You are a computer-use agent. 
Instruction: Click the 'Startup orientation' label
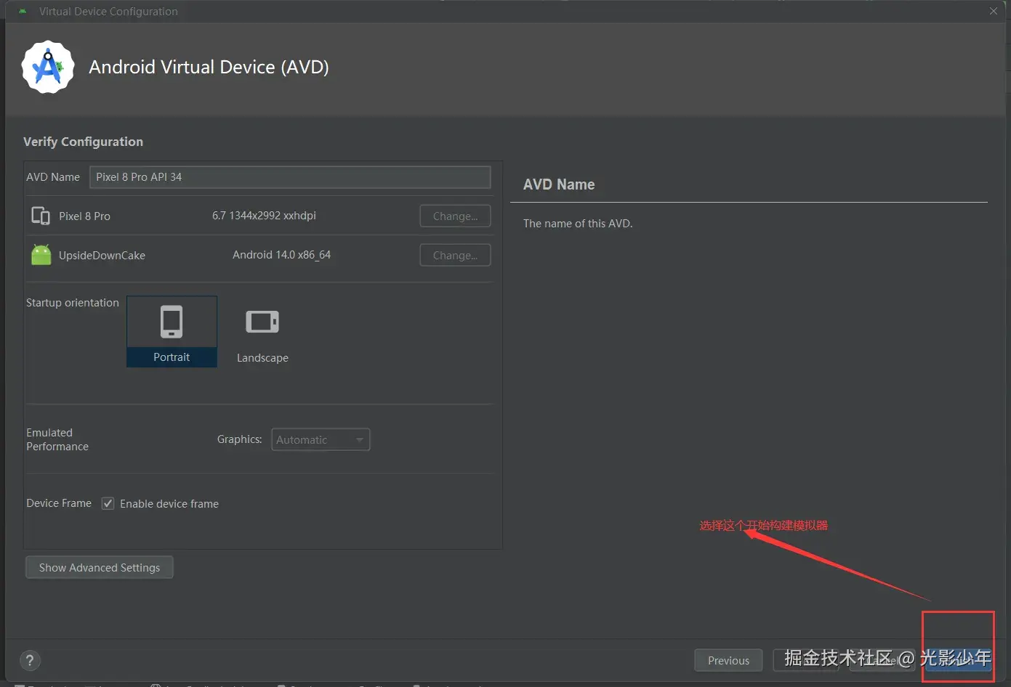coord(73,303)
